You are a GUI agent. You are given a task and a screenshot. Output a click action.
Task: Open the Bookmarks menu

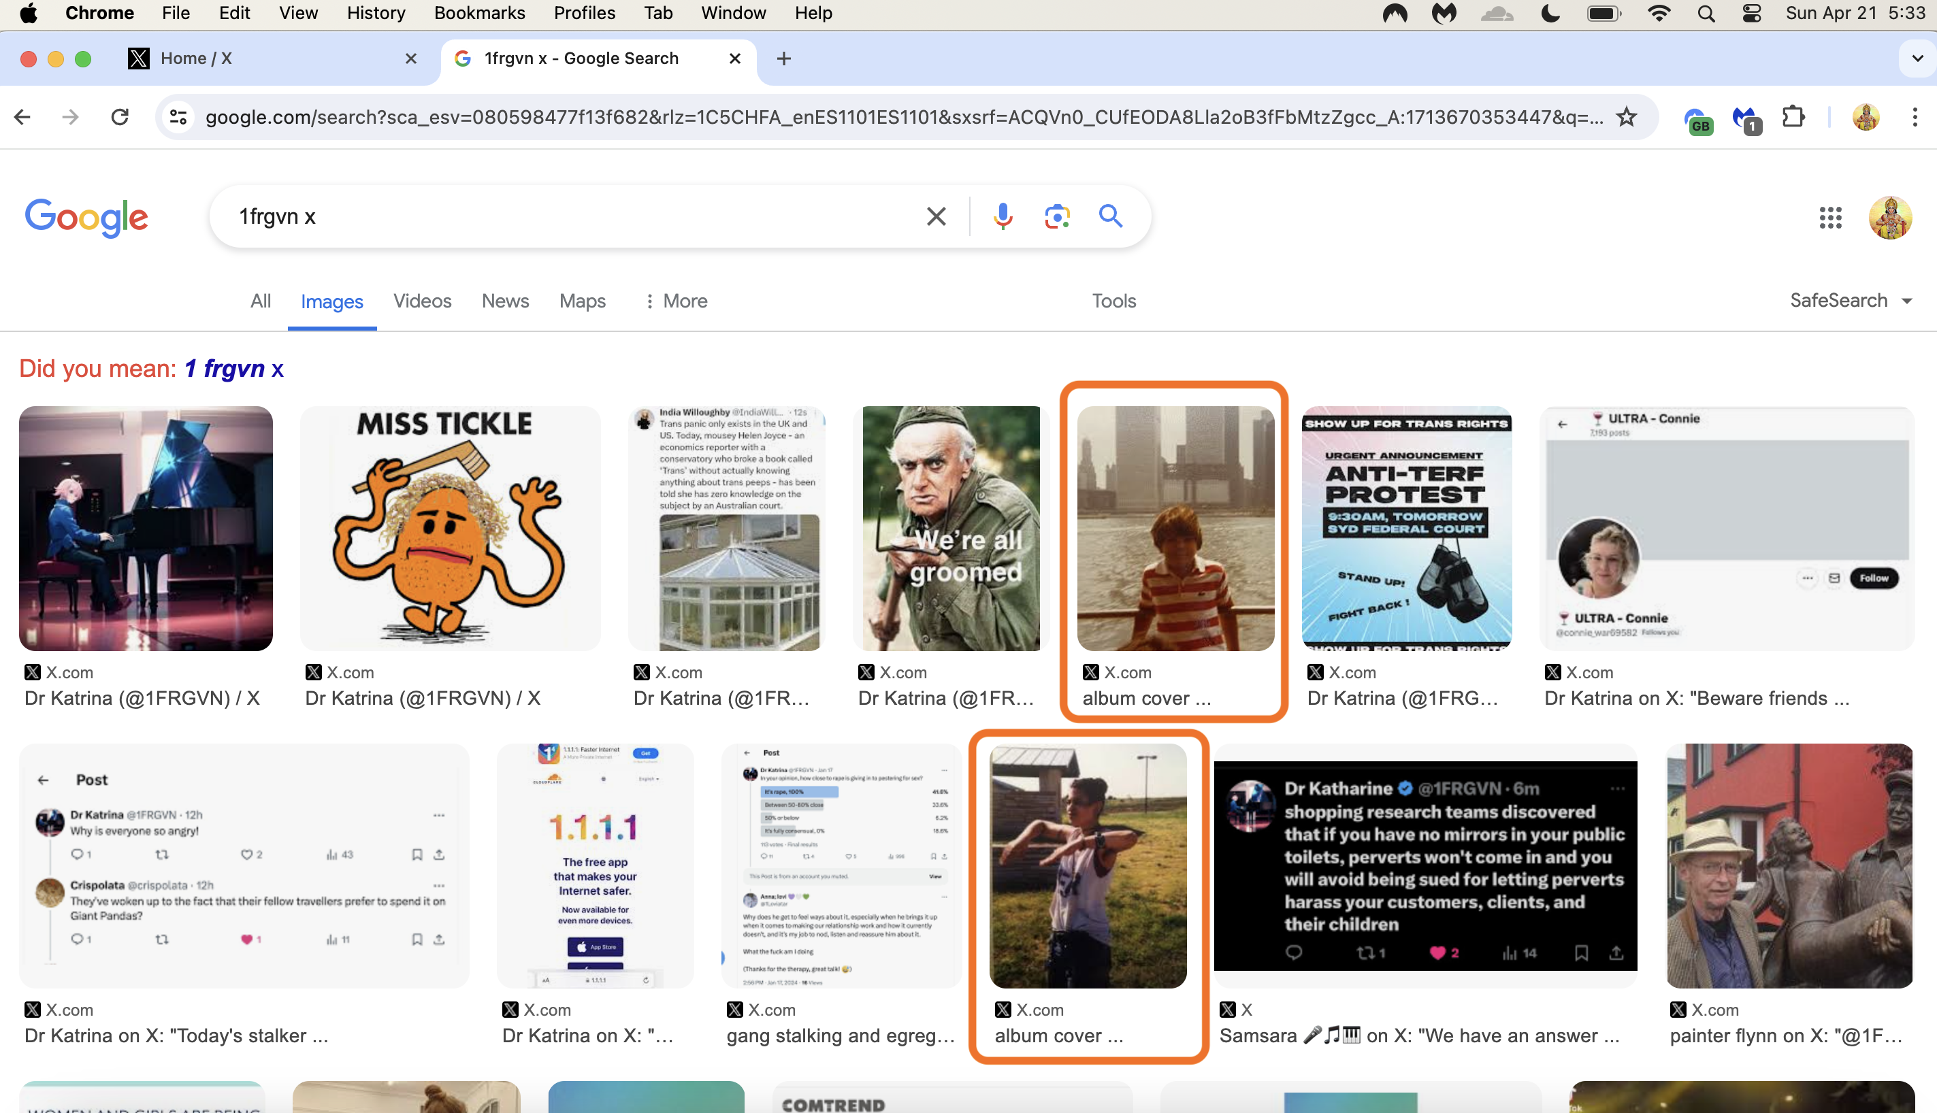[x=479, y=13]
